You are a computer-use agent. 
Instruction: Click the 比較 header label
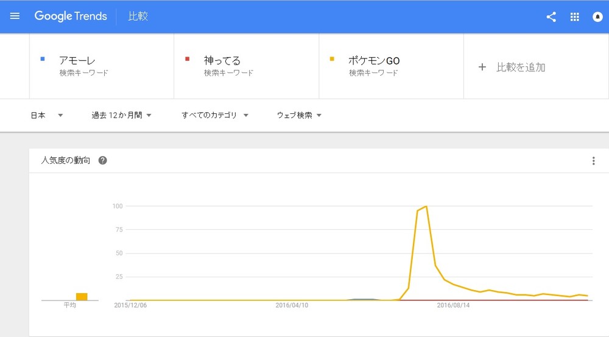138,16
